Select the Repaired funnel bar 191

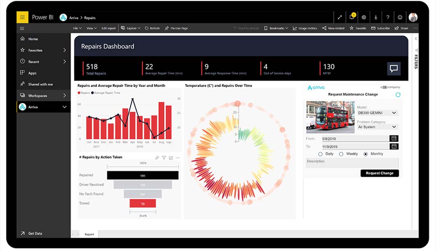tap(143, 175)
